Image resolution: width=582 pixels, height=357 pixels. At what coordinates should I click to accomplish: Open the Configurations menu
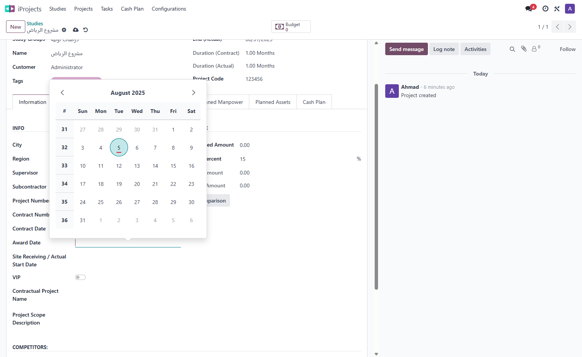tap(169, 9)
